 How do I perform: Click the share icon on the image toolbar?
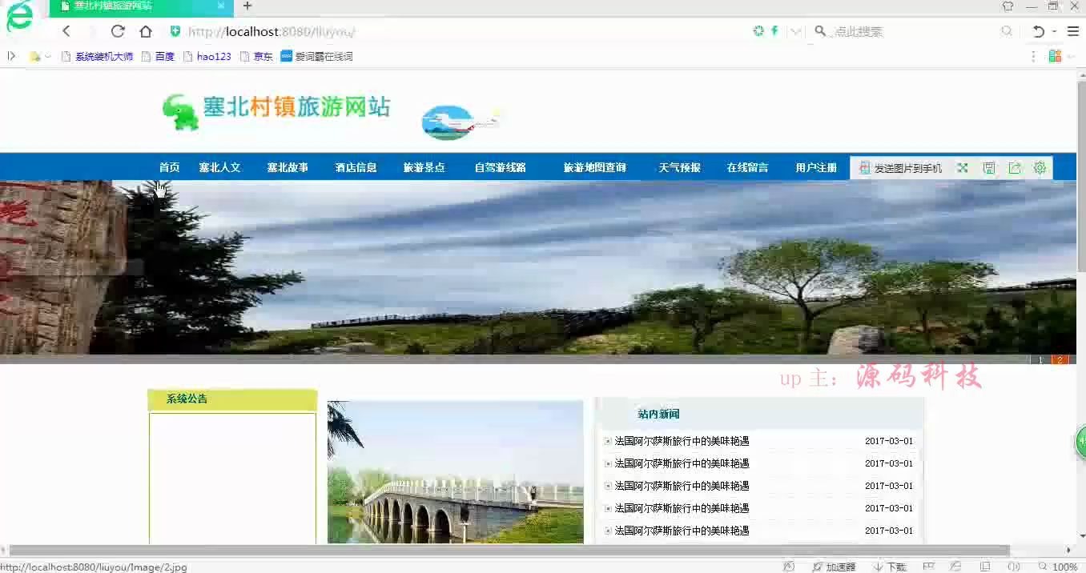(x=1015, y=167)
